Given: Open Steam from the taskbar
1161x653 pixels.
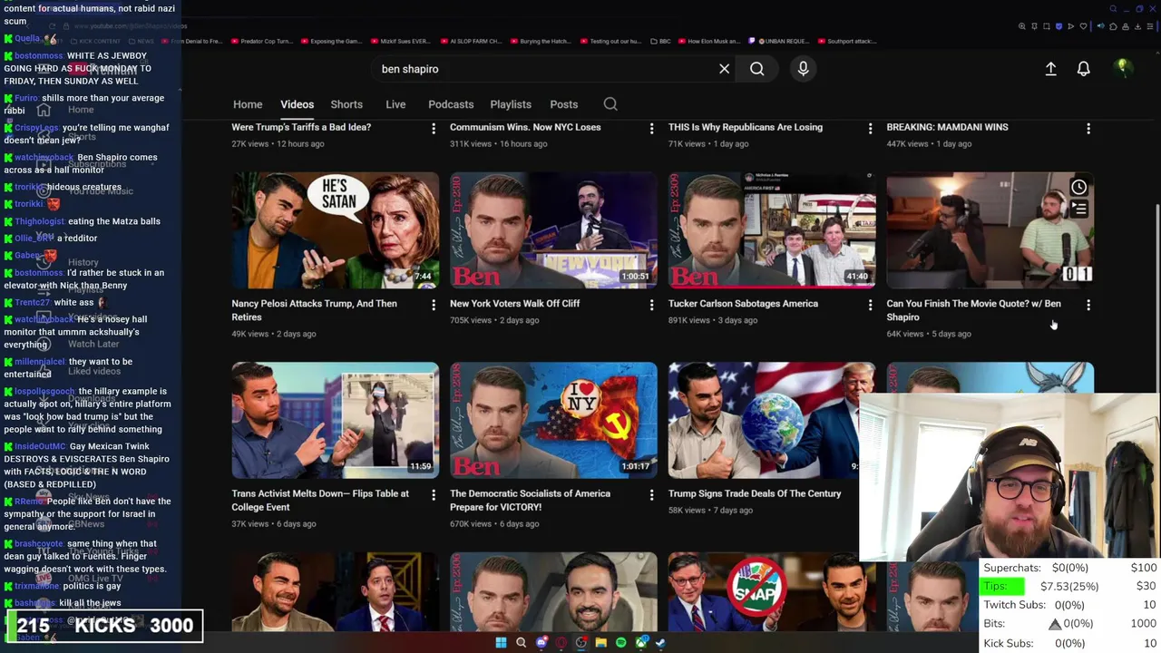Looking at the screenshot, I should [660, 643].
